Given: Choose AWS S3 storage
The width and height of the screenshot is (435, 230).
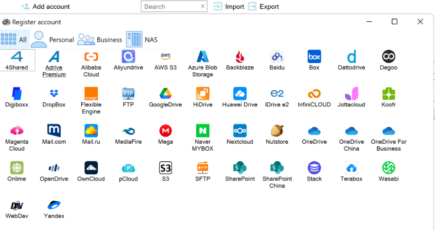Looking at the screenshot, I should [165, 60].
